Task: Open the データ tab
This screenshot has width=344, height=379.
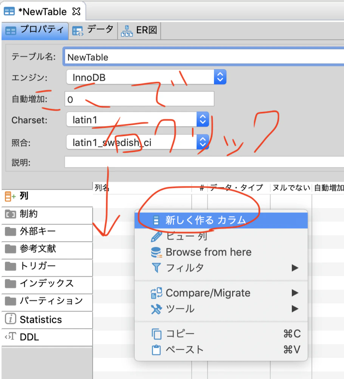Action: click(93, 31)
